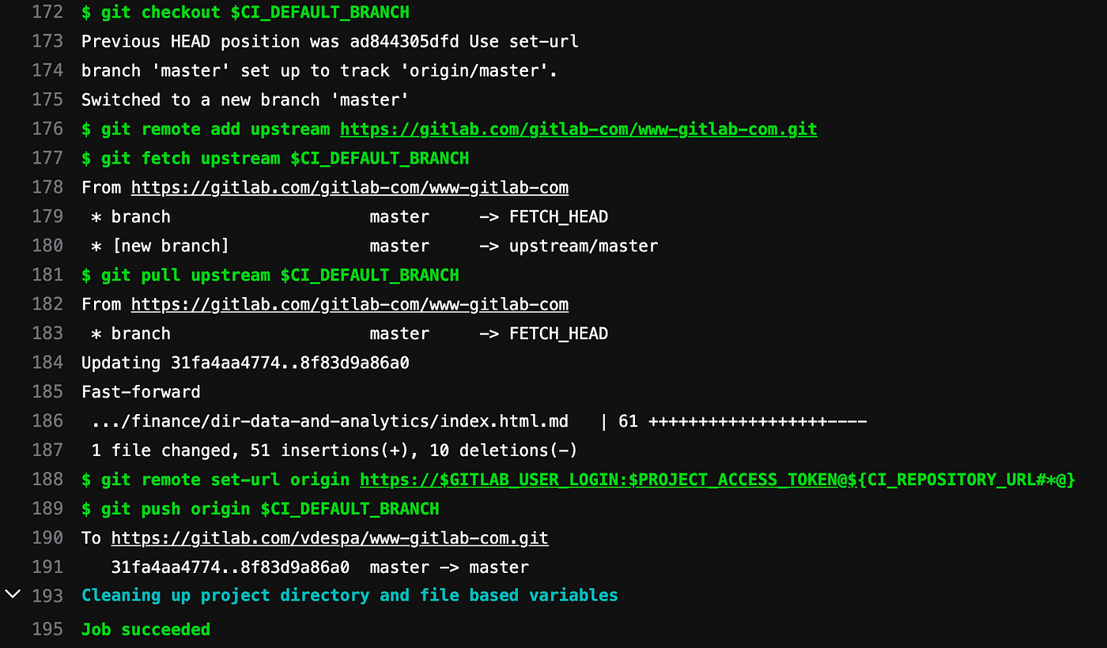Image resolution: width=1107 pixels, height=648 pixels.
Task: Click the 'Cleaning up project directory' section header
Action: pos(349,595)
